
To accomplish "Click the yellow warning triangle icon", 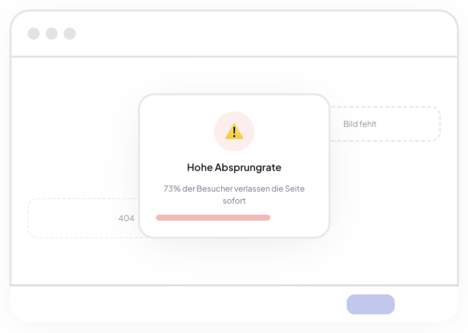I will [x=234, y=131].
